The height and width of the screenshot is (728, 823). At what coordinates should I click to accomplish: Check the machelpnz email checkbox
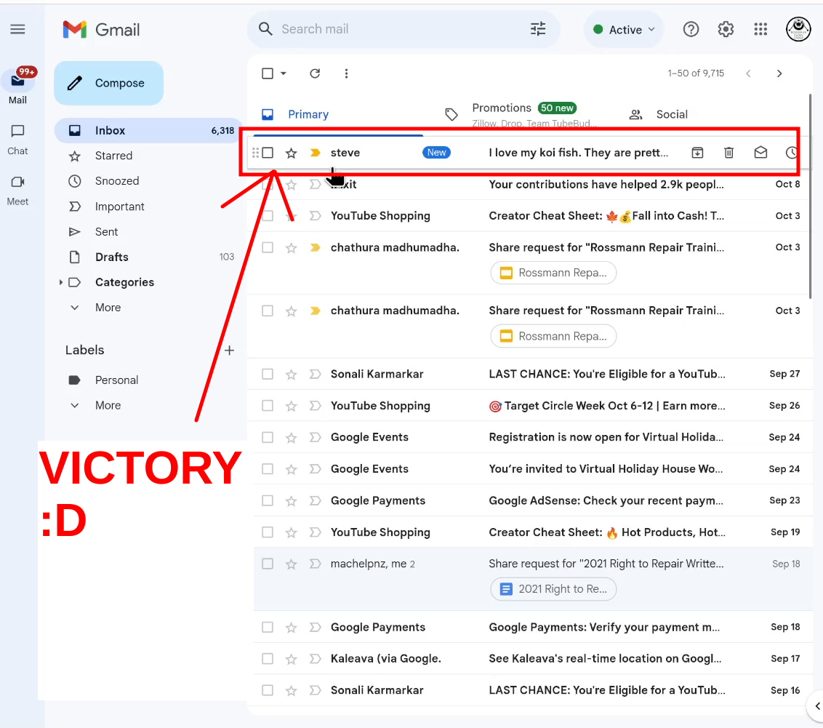[x=268, y=564]
